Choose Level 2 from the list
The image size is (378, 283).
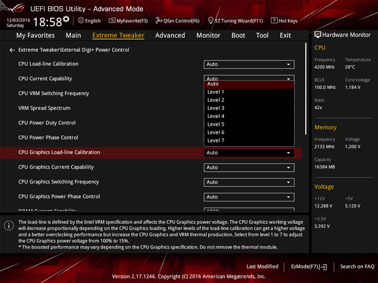click(x=249, y=100)
